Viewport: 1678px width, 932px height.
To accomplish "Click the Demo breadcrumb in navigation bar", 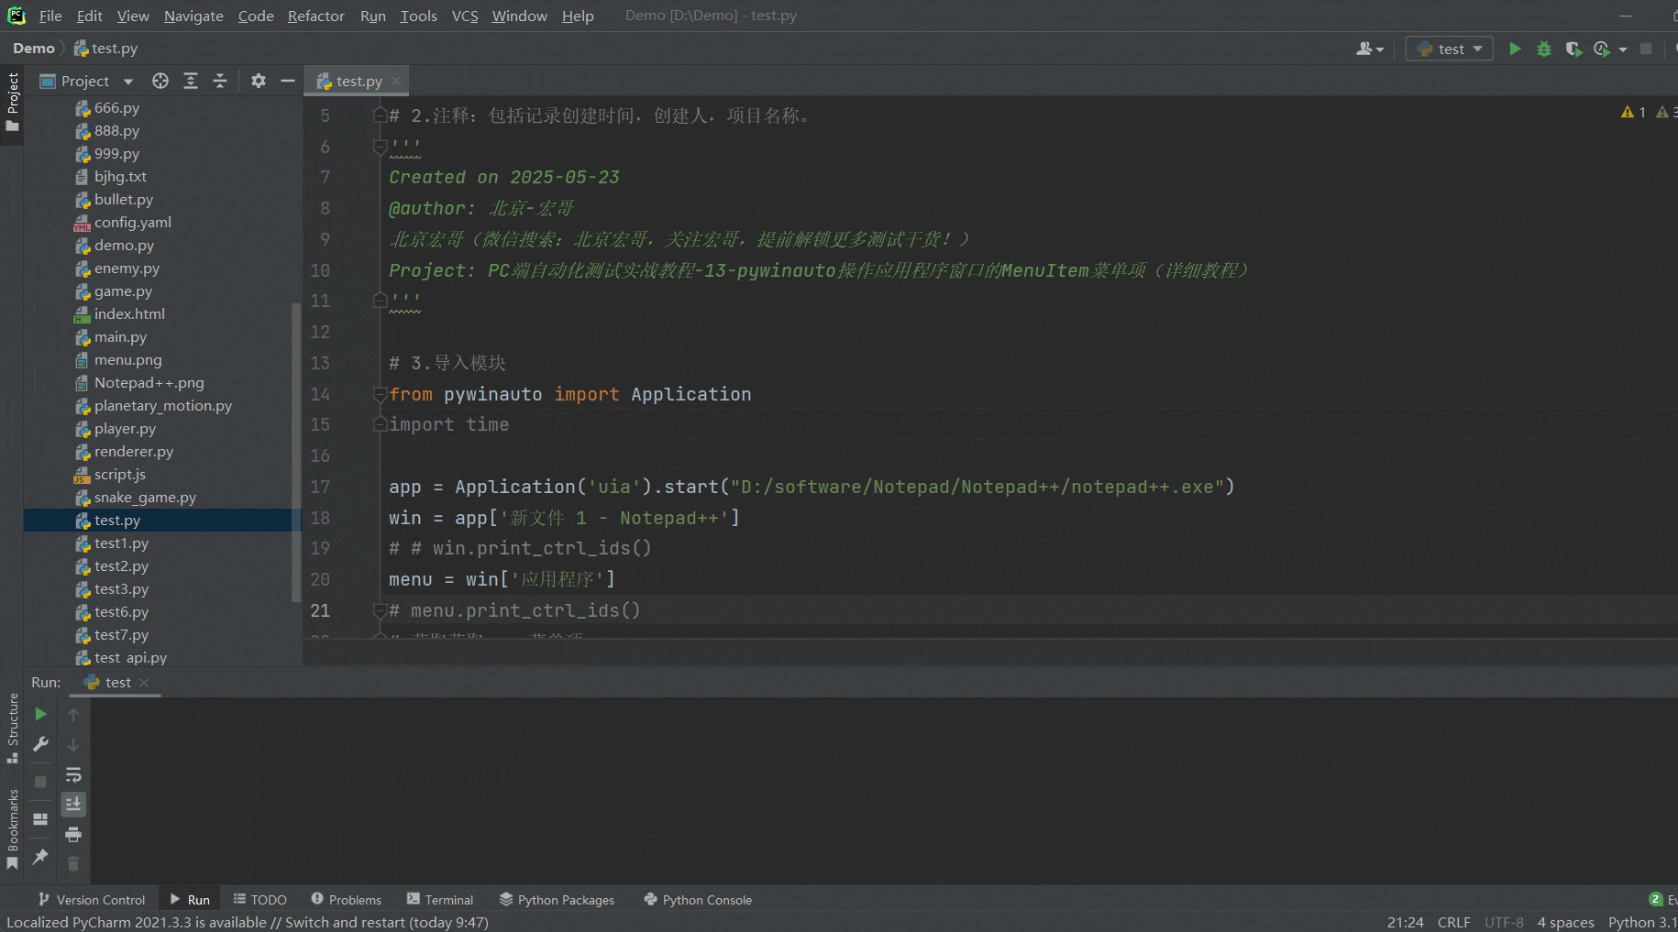I will [34, 49].
